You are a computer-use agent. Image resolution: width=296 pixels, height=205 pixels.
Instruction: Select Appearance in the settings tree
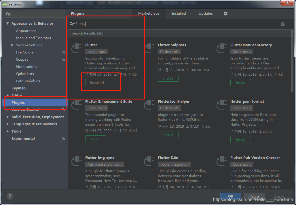(26, 31)
